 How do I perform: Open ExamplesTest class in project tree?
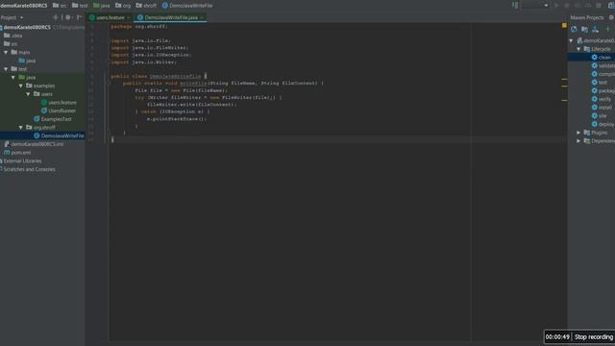[x=53, y=119]
